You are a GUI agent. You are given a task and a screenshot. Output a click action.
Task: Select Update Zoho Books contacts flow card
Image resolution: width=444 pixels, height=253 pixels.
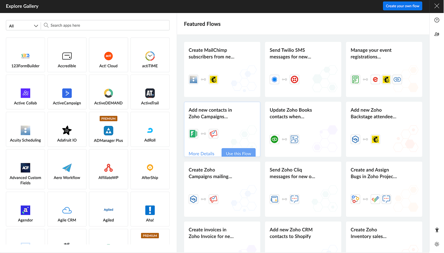(303, 129)
